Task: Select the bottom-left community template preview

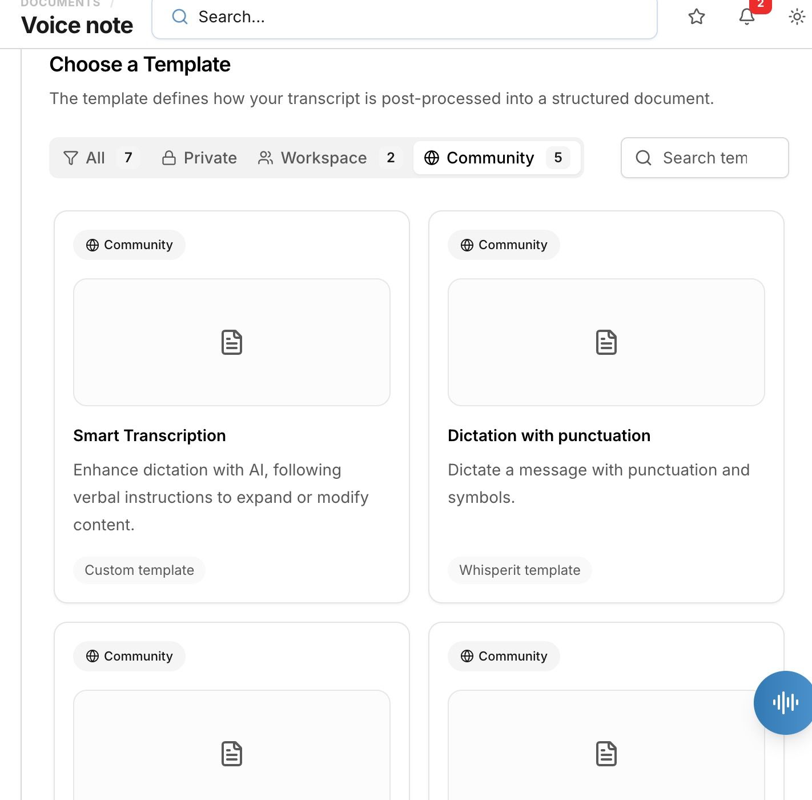Action: click(x=232, y=746)
